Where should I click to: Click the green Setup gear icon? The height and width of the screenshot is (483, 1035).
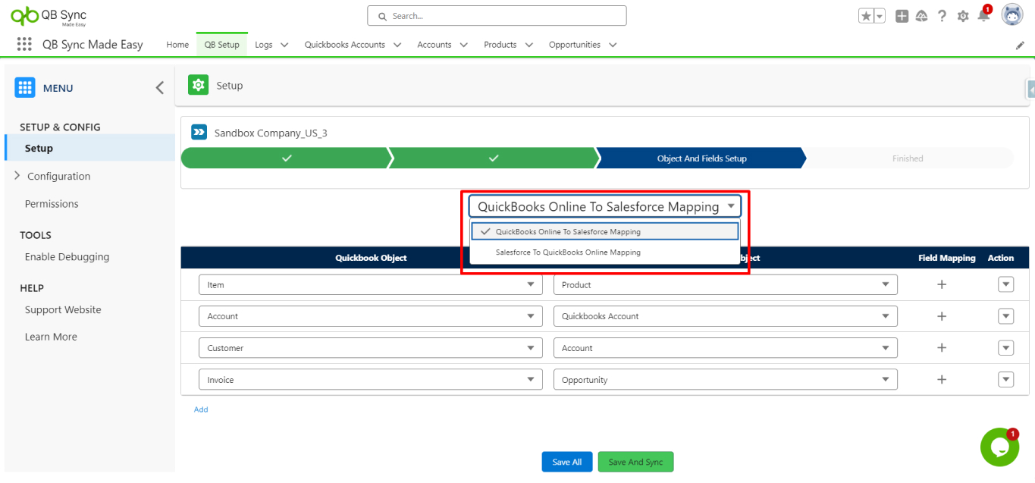(198, 86)
